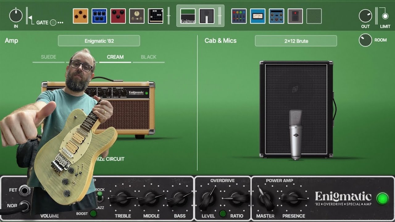395x222 pixels.
Task: Click the 'OVERDRIVE' panel label
Action: pos(222,180)
